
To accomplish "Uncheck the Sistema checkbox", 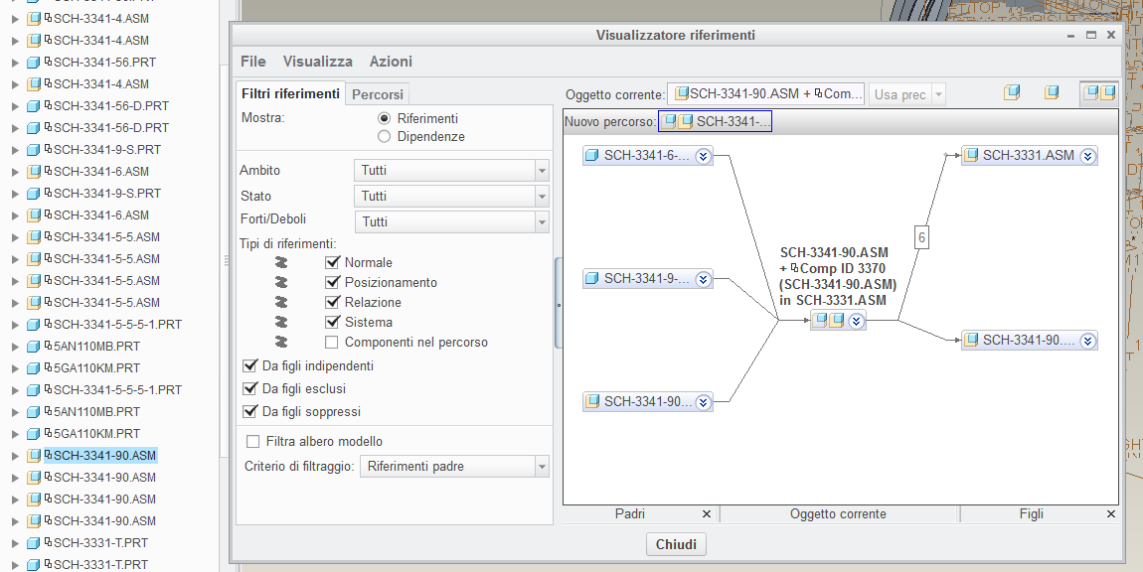I will point(332,322).
